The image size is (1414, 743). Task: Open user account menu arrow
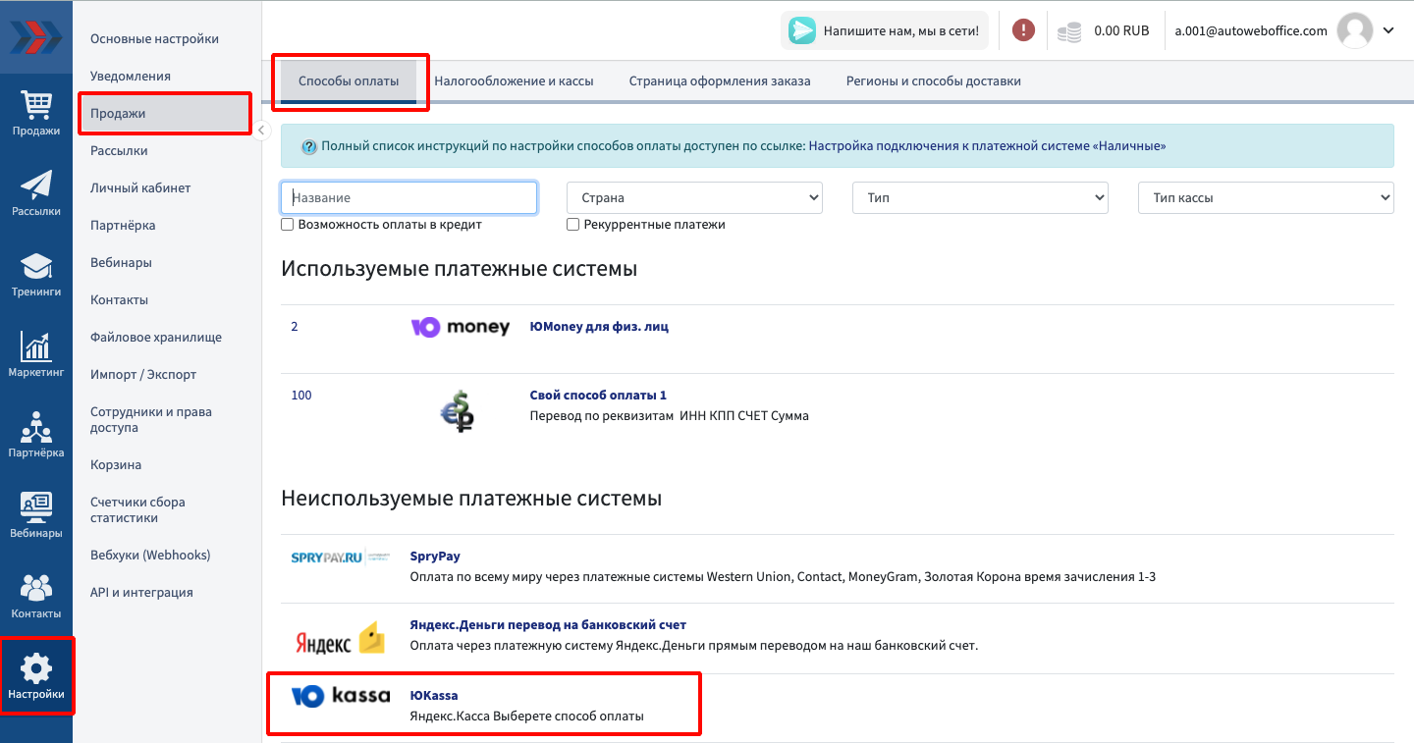(1388, 30)
